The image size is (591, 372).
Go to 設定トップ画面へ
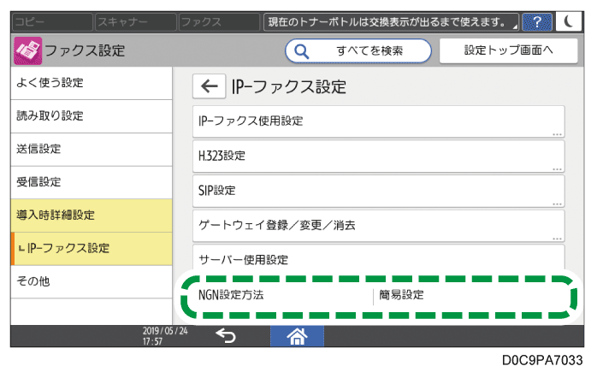click(508, 50)
